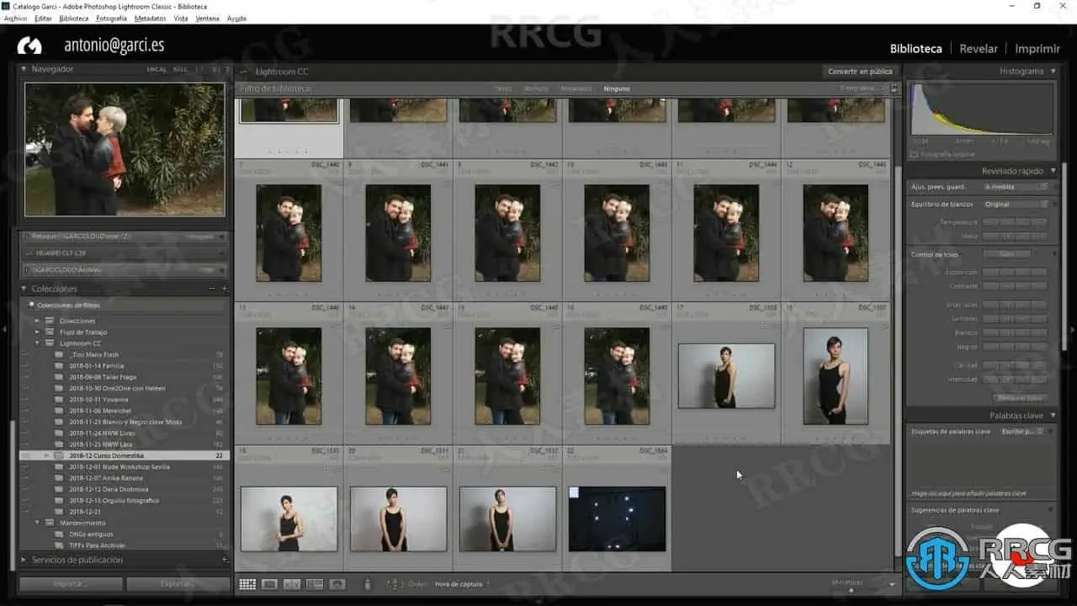
Task: Switch to the Revelar module
Action: (979, 49)
